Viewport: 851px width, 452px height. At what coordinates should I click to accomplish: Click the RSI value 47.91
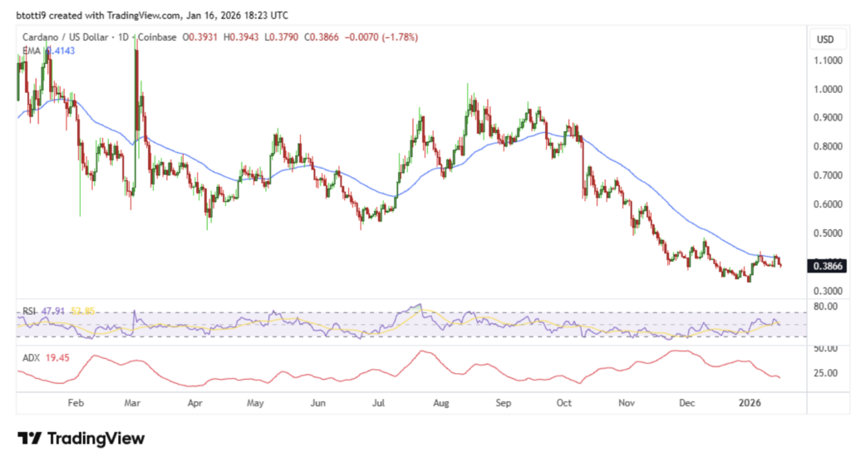[57, 312]
